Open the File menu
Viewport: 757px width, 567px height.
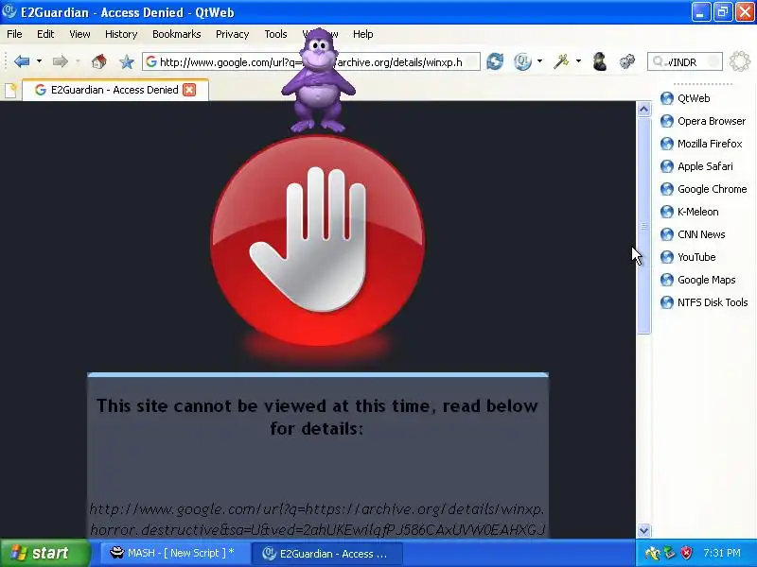click(14, 34)
